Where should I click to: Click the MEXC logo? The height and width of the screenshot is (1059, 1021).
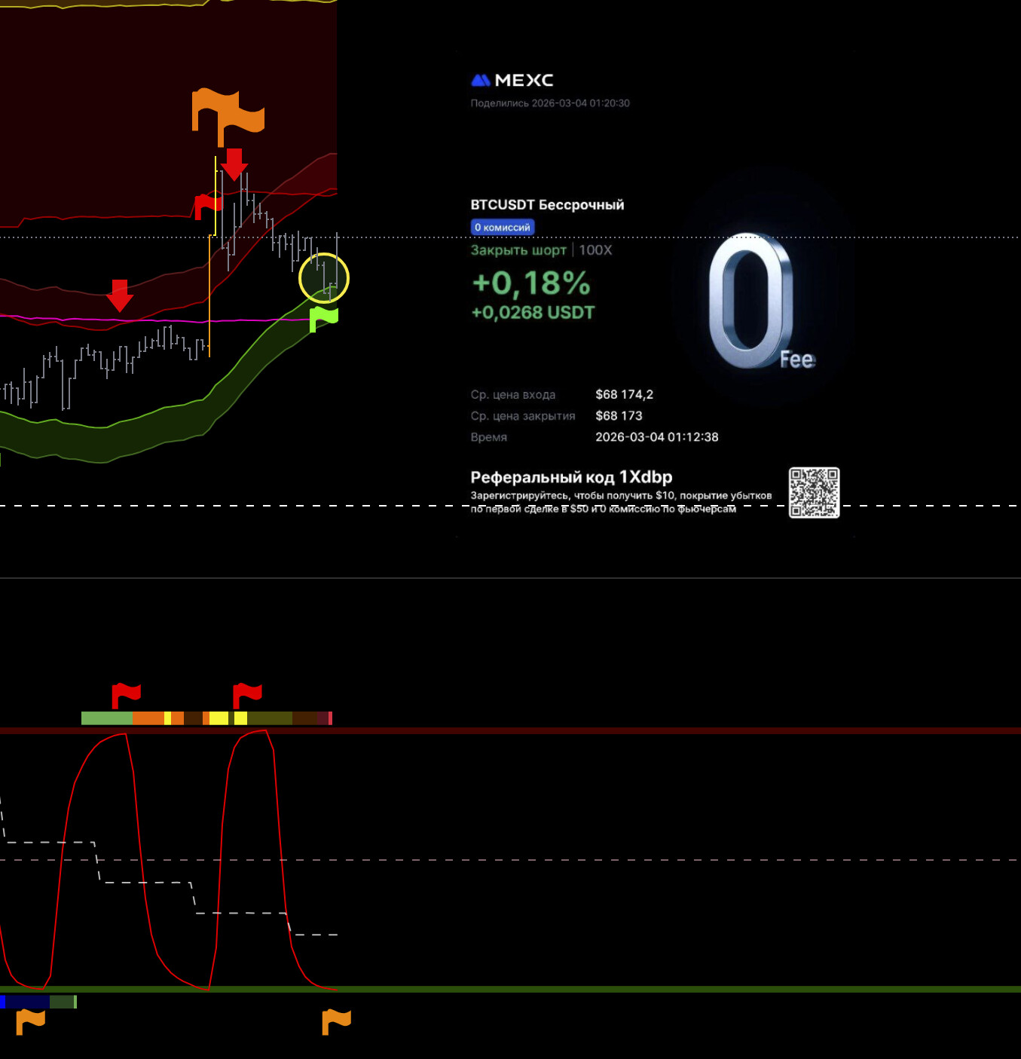pos(512,80)
